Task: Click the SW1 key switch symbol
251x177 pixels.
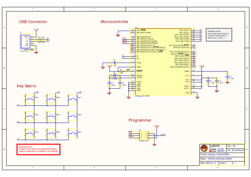Action: 29,99
